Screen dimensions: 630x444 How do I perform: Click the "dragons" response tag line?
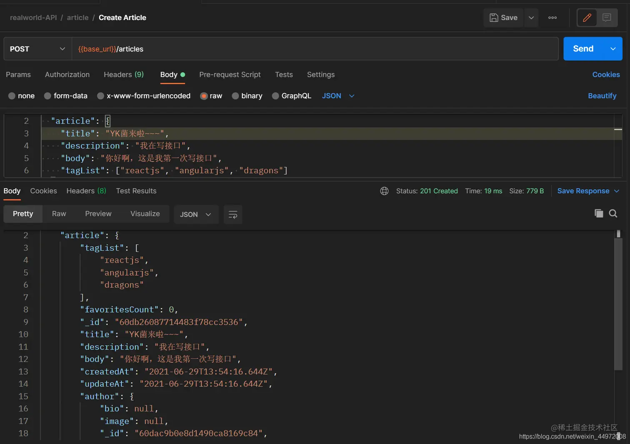[x=122, y=285]
